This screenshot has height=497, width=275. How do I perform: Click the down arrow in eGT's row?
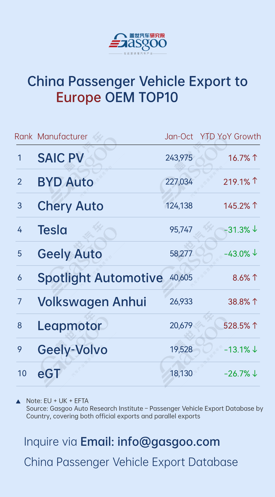click(x=255, y=374)
